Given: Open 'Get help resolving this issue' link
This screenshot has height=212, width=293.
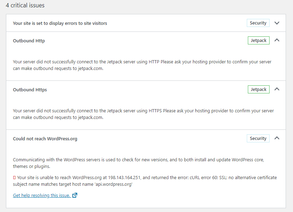Looking at the screenshot, I should click(x=41, y=196).
